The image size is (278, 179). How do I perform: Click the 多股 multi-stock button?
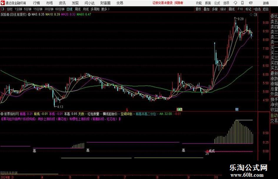pyautogui.click(x=215, y=9)
